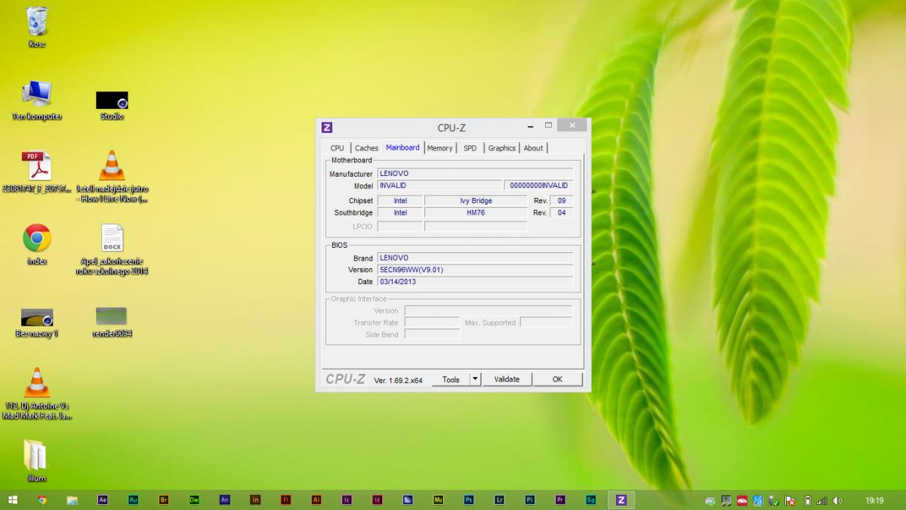Open the About tab in CPU-Z
This screenshot has width=906, height=510.
[x=533, y=148]
